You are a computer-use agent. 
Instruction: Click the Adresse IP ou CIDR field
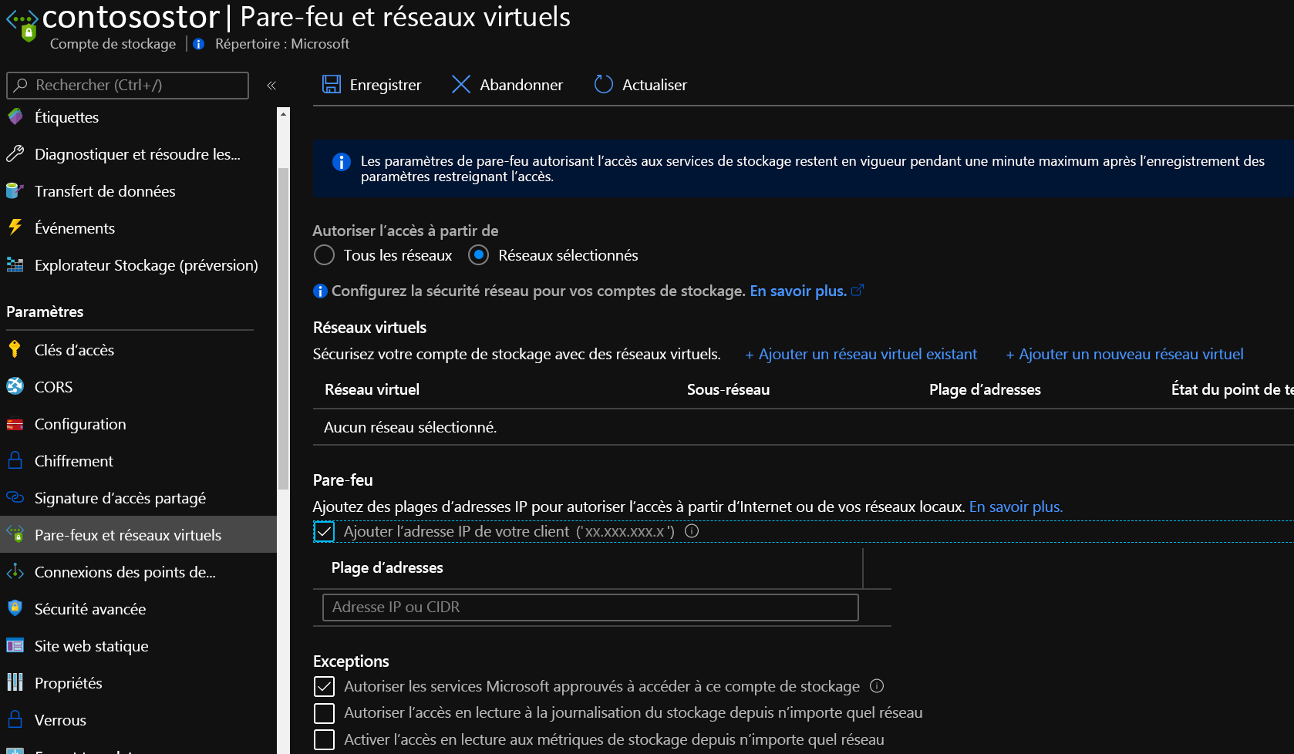(x=591, y=607)
